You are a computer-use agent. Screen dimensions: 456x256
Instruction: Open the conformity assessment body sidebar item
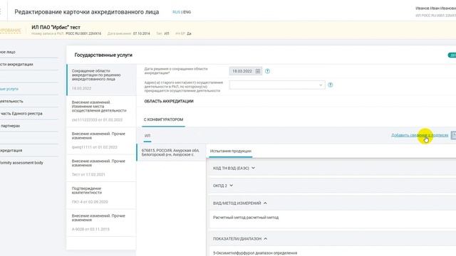coord(21,163)
